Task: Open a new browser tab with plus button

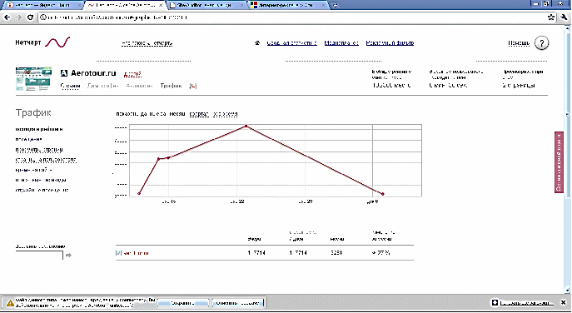Action: 335,5
